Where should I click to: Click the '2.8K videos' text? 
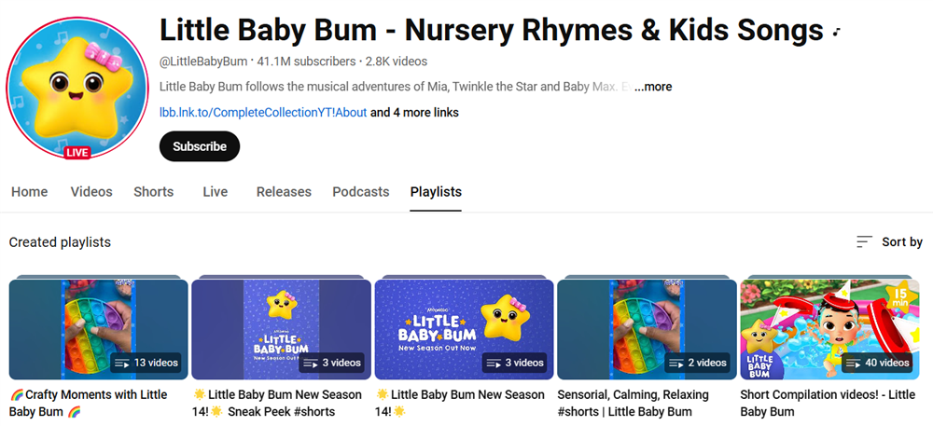[397, 62]
